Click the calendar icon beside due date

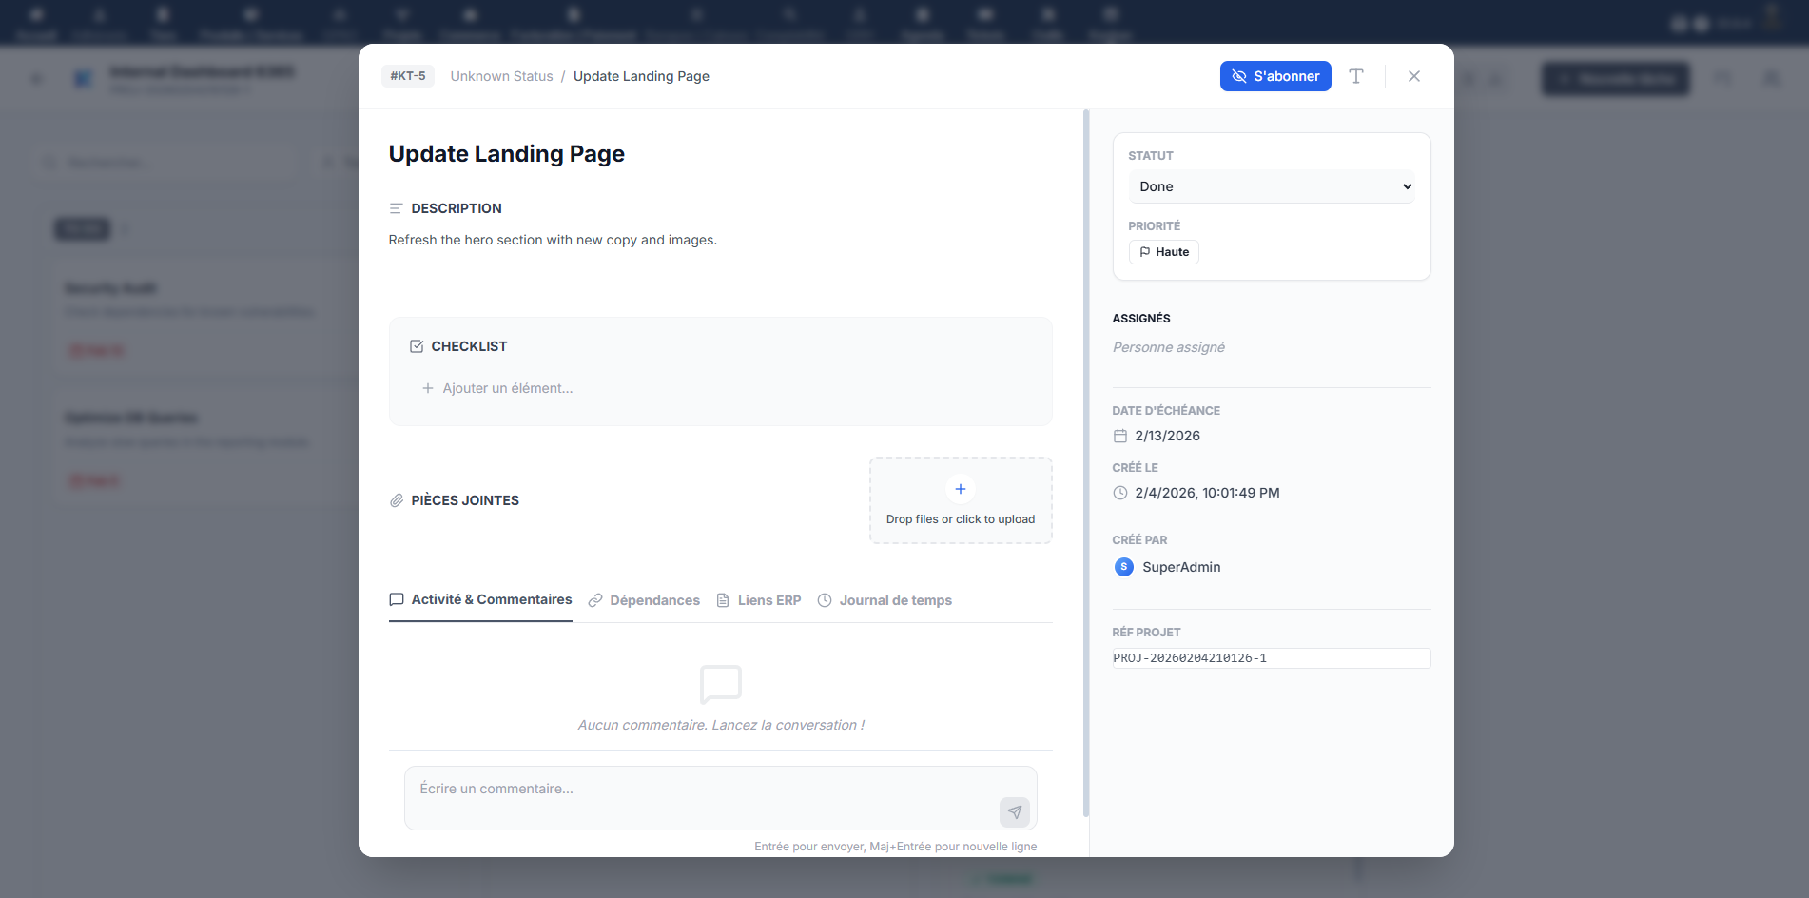click(x=1119, y=436)
